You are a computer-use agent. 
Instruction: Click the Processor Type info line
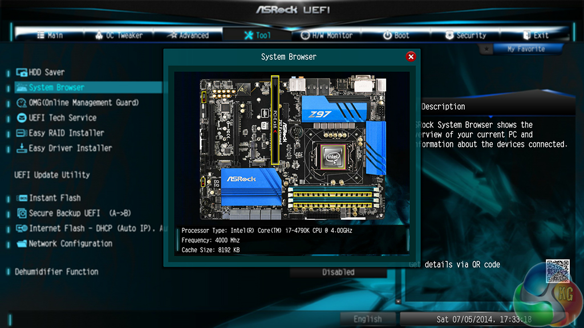click(267, 231)
